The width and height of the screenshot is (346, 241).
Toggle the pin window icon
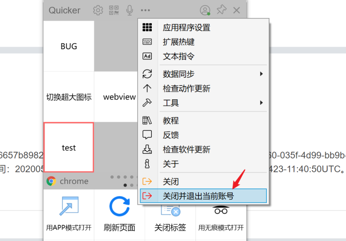221,10
